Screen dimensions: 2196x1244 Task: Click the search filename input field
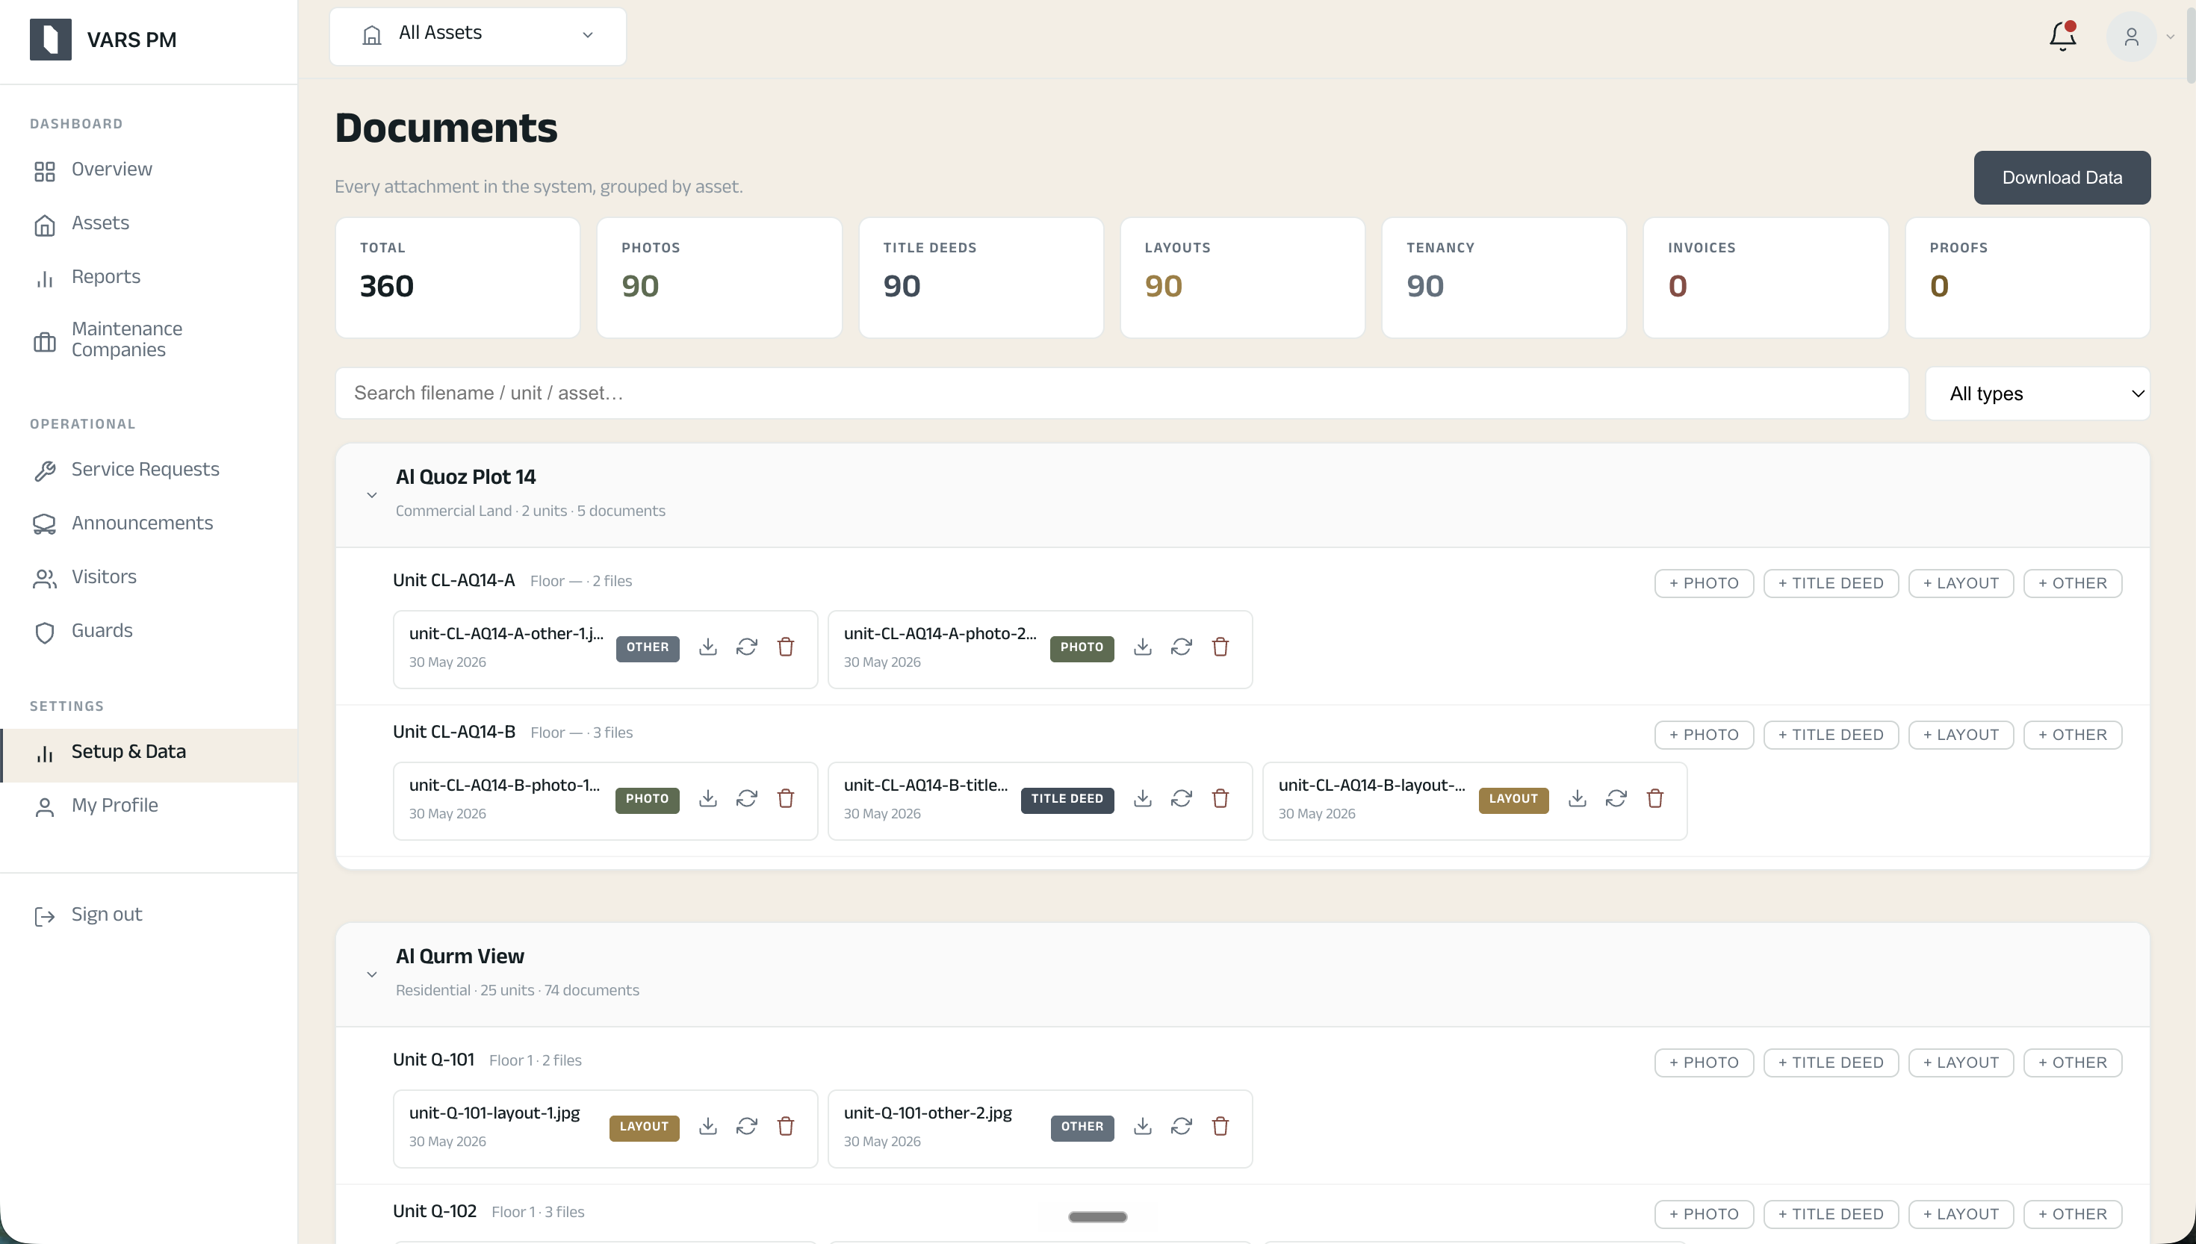pyautogui.click(x=1122, y=393)
